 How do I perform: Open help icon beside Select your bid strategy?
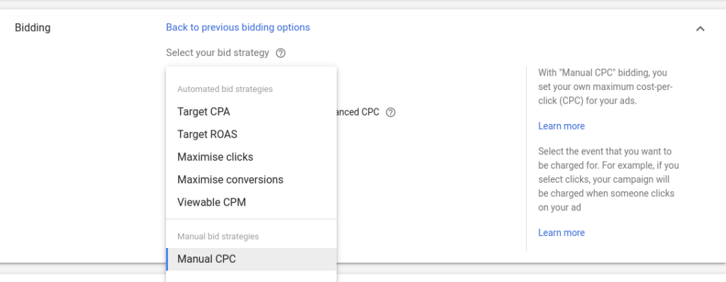(281, 53)
